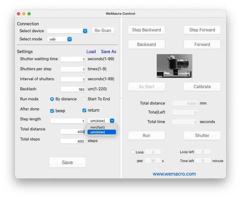241x198 pixels.
Task: Choose mm(fast) from the unit list
Action: click(x=101, y=127)
